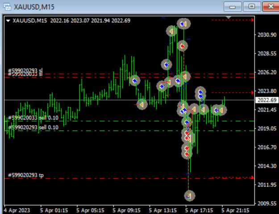Select the #599020293 sell 0.10 order label
Image resolution: width=279 pixels, height=214 pixels.
click(x=33, y=128)
